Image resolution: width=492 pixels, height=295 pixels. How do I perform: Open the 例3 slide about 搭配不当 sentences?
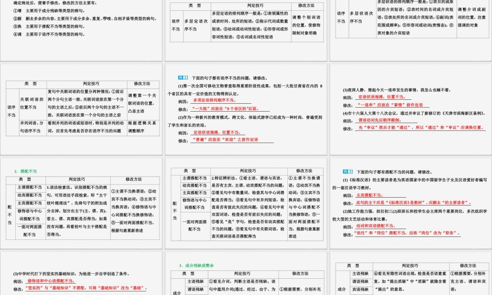411,204
